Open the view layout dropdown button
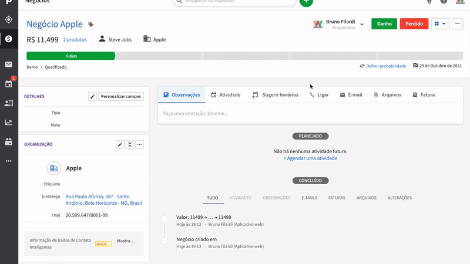The image size is (470, 264). click(x=440, y=23)
